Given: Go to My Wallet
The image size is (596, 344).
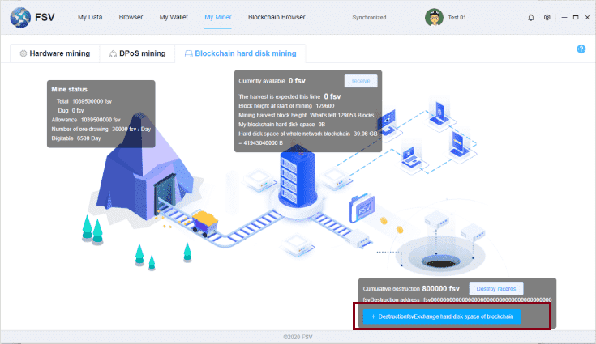Looking at the screenshot, I should click(x=174, y=17).
